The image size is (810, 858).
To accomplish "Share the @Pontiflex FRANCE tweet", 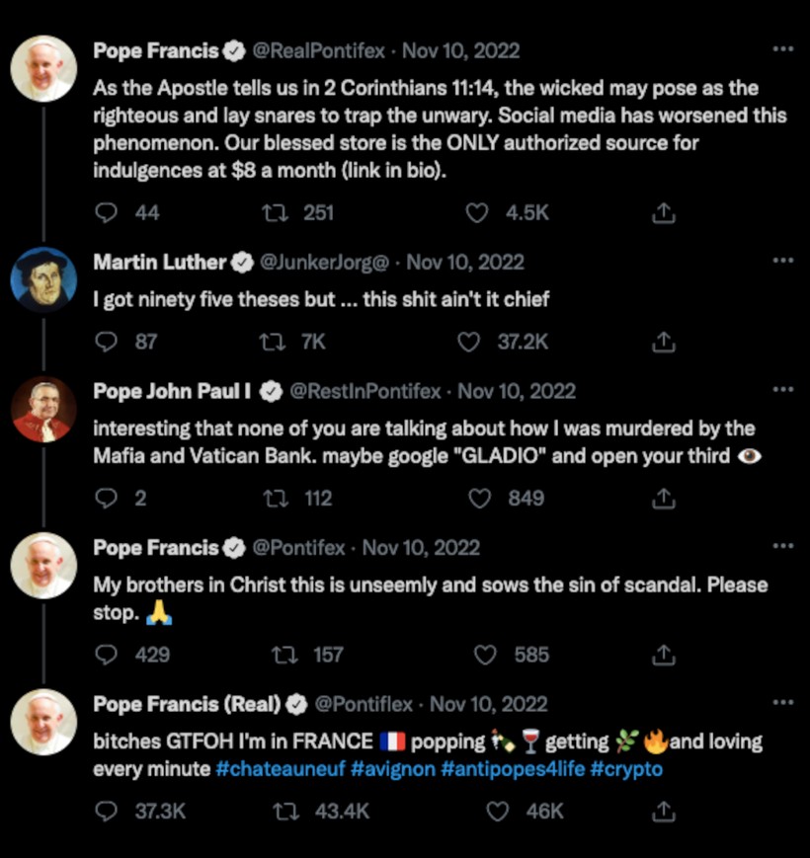I will (x=664, y=812).
